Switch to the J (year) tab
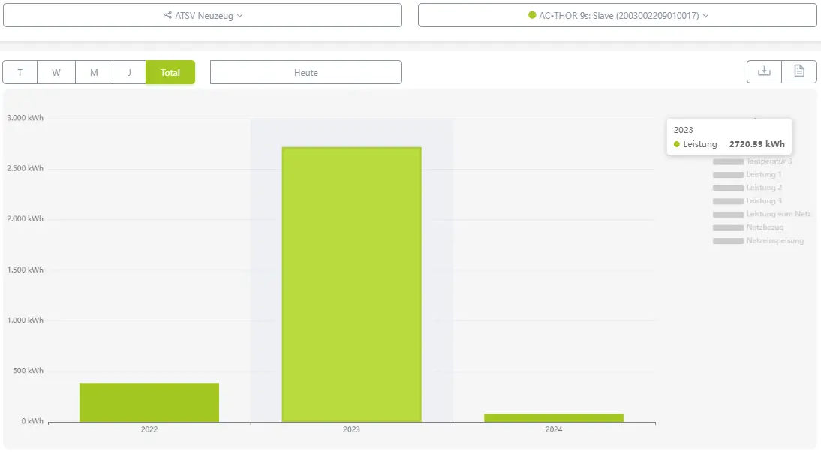Screen dimensions: 821x452 [x=129, y=72]
